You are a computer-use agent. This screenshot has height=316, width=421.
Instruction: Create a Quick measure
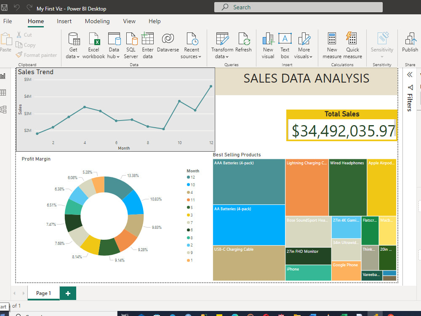[352, 46]
